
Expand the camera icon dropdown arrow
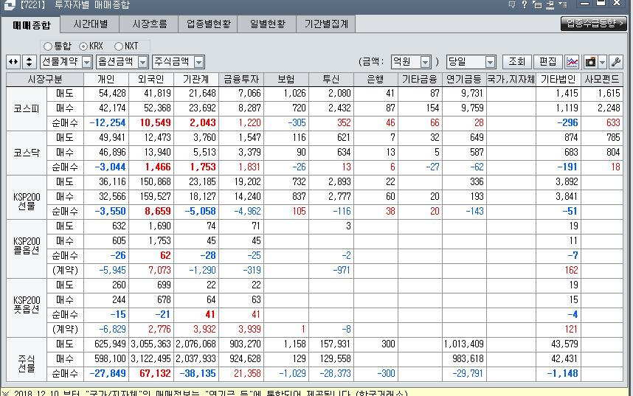(602, 62)
